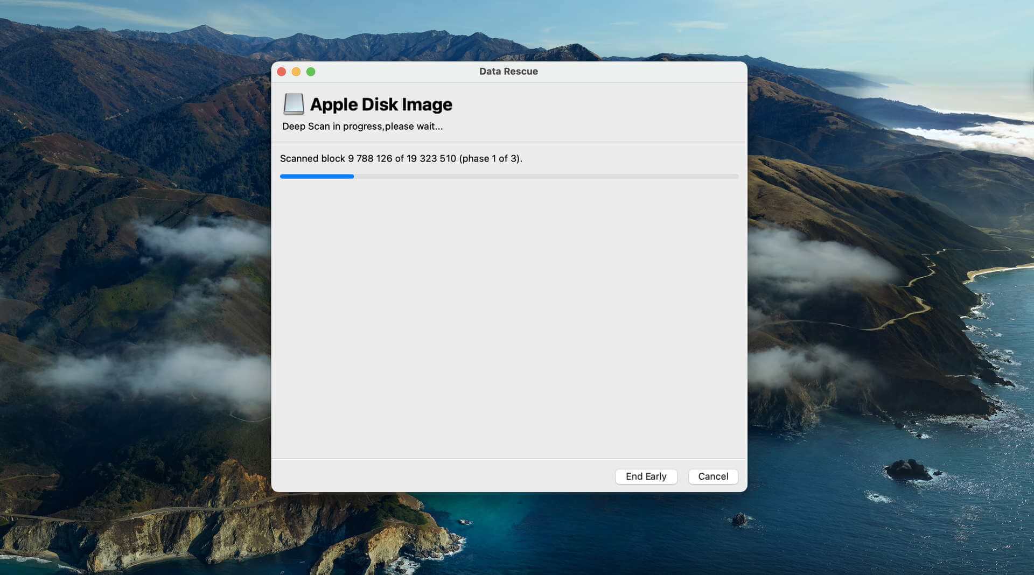The width and height of the screenshot is (1034, 575).
Task: Click the "Scanned block 9 788 126" status text
Action: click(401, 158)
